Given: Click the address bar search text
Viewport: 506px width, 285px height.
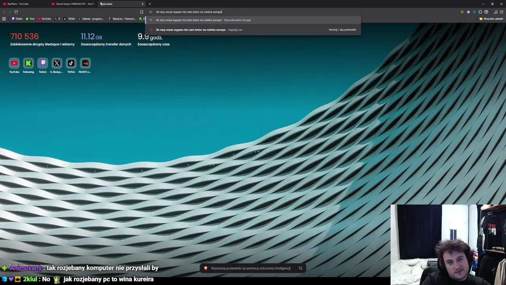Looking at the screenshot, I should pos(189,12).
